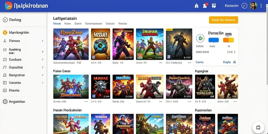Image resolution: width=268 pixels, height=134 pixels.
Task: Expand the Planesa sidebar item chevron
Action: pos(43,41)
